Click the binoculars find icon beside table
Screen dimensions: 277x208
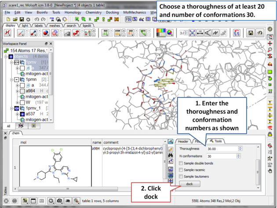[x=171, y=156]
